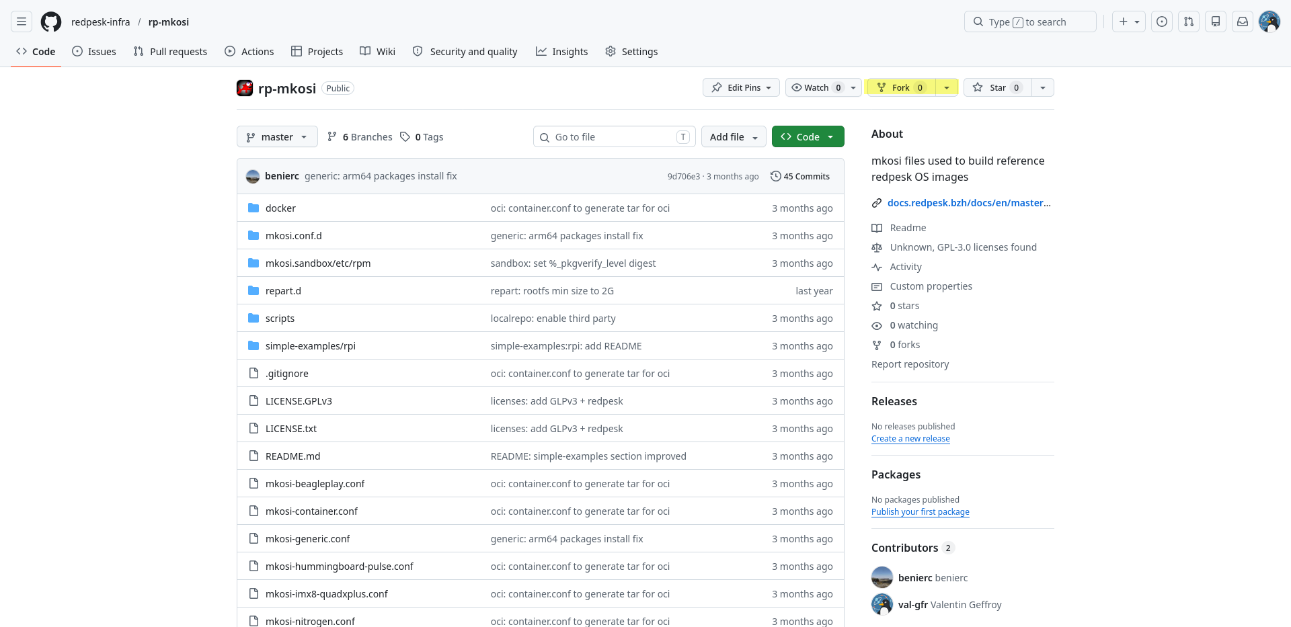This screenshot has height=627, width=1291.
Task: Open the GitHub homepage logo
Action: [51, 22]
